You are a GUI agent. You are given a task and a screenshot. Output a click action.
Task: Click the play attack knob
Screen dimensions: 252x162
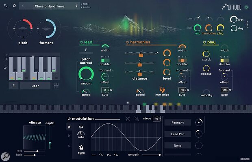pos(206,54)
